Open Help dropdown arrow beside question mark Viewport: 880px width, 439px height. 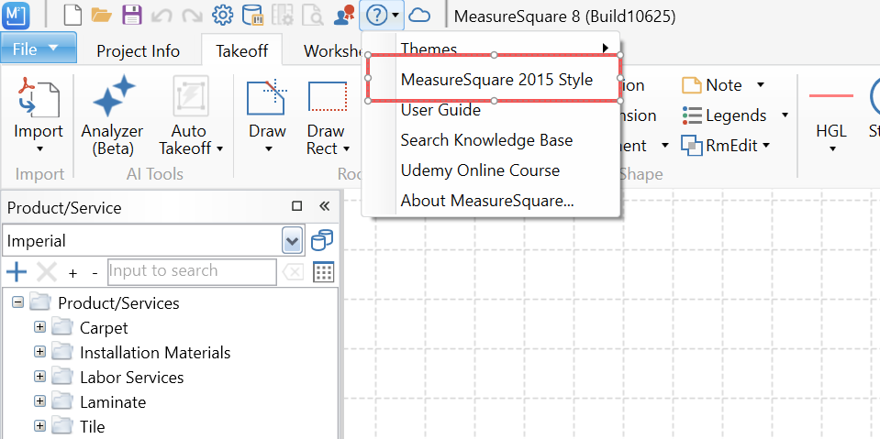tap(395, 16)
